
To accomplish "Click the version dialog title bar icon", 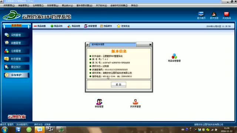I will 87,45.
